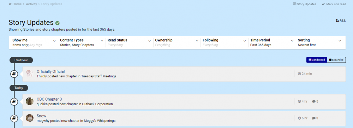The width and height of the screenshot is (353, 128).
Task: Click green checkmark badge beside Story Updates title
Action: 58,23
